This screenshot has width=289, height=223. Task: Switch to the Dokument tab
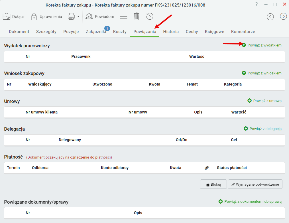[x=19, y=32]
